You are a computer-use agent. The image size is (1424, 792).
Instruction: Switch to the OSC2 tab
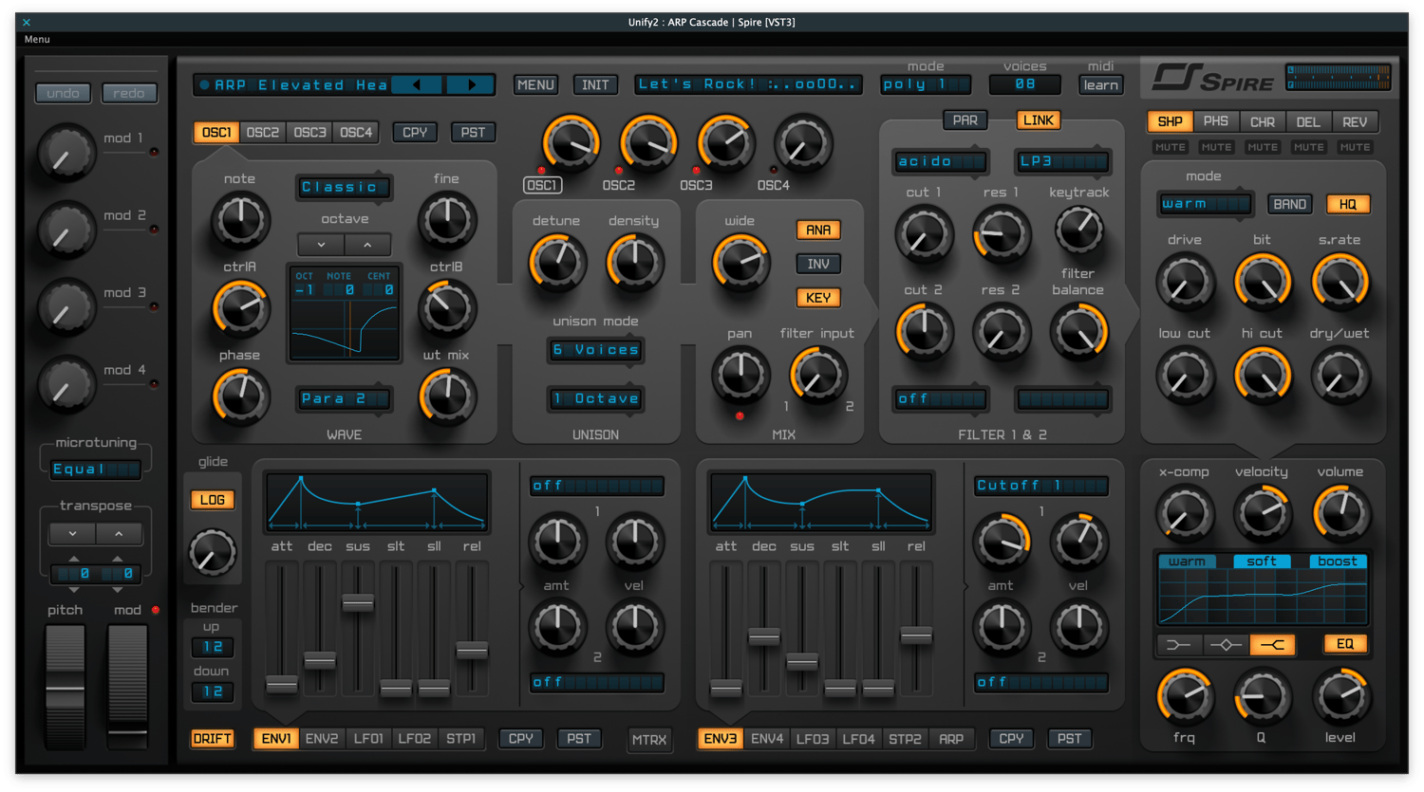click(x=263, y=133)
